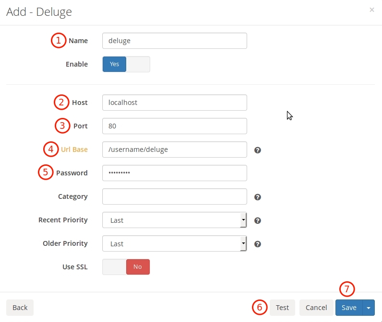Open the Older Priority dropdown
The height and width of the screenshot is (322, 382).
pos(175,244)
